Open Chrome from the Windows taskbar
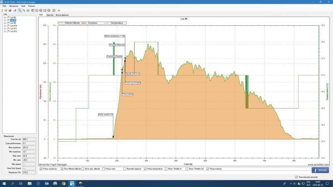The height and width of the screenshot is (187, 333). tap(64, 183)
